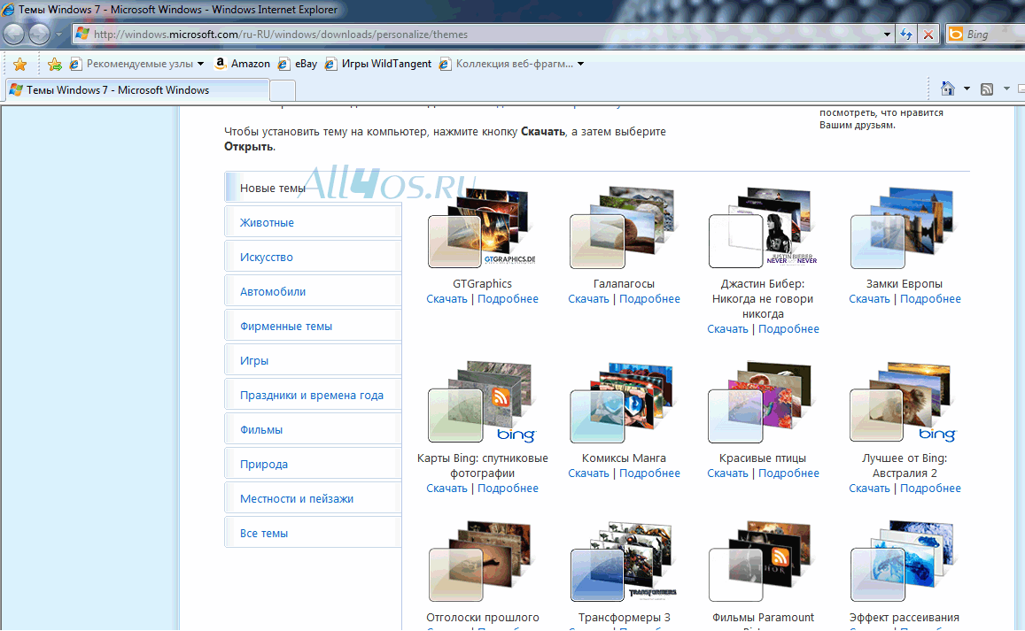Click Скачать under Красивые птицы
This screenshot has width=1025, height=631.
pyautogui.click(x=727, y=473)
